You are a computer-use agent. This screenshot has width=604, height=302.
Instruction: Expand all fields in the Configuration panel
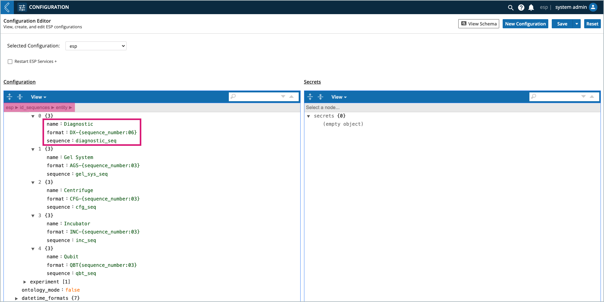tap(9, 97)
